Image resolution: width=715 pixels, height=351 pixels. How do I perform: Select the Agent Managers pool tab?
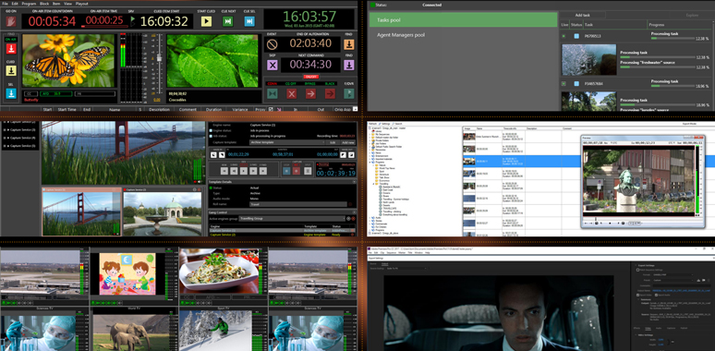click(463, 35)
